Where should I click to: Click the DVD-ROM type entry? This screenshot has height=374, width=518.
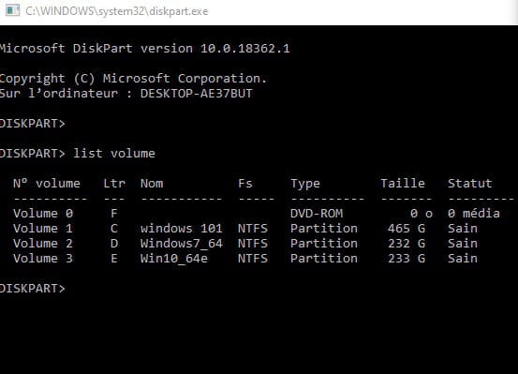[x=317, y=214]
